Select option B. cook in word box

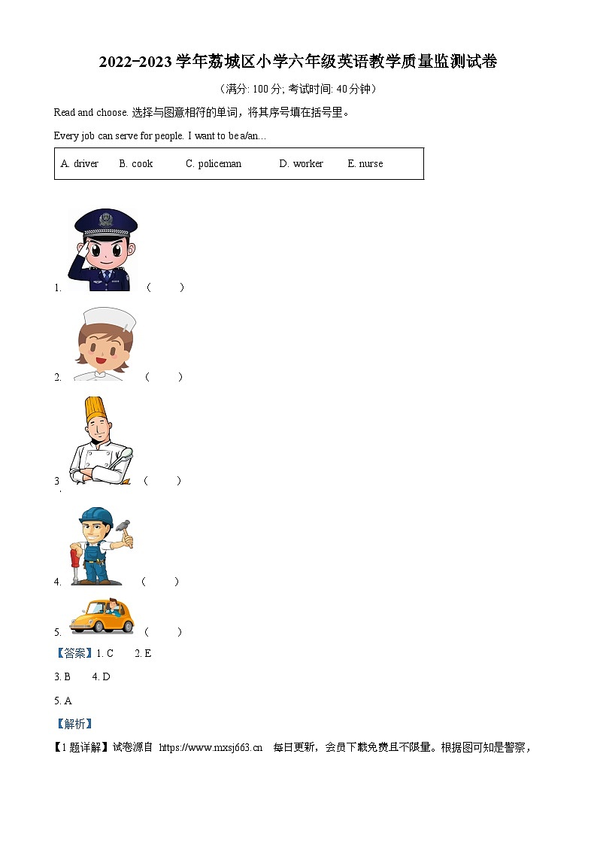point(135,163)
